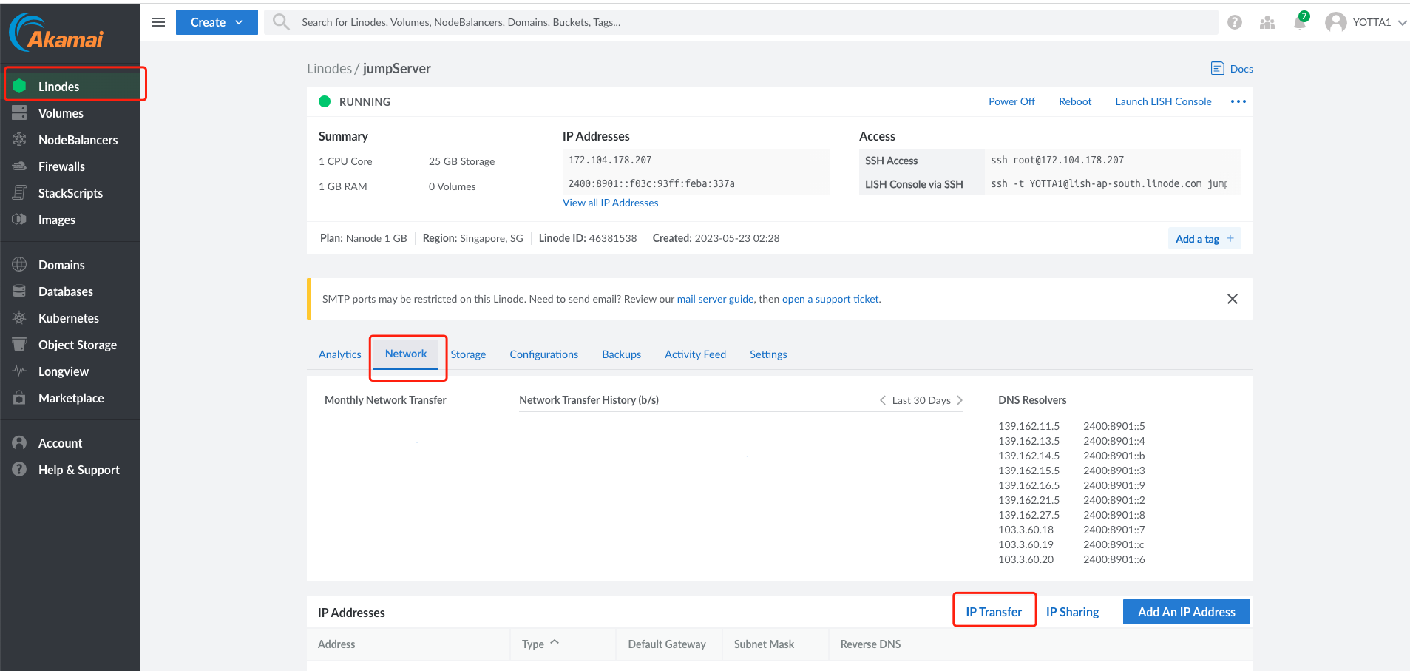Image resolution: width=1410 pixels, height=671 pixels.
Task: Click the Marketplace bag icon
Action: click(x=19, y=397)
